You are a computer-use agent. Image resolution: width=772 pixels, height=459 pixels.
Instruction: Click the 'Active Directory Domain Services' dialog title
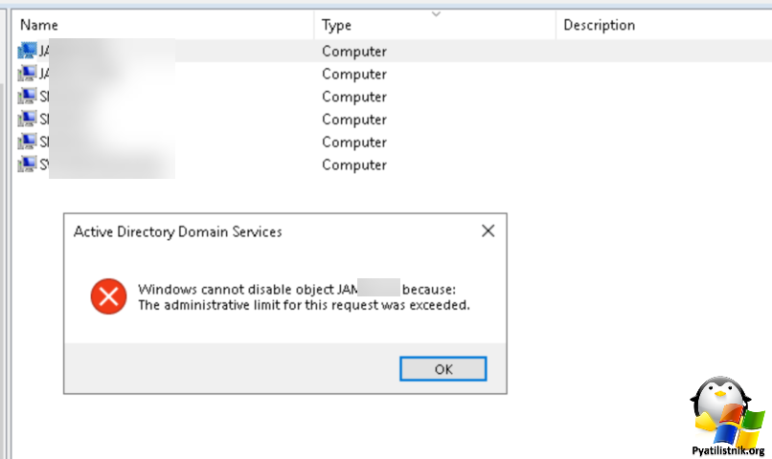[x=178, y=232]
